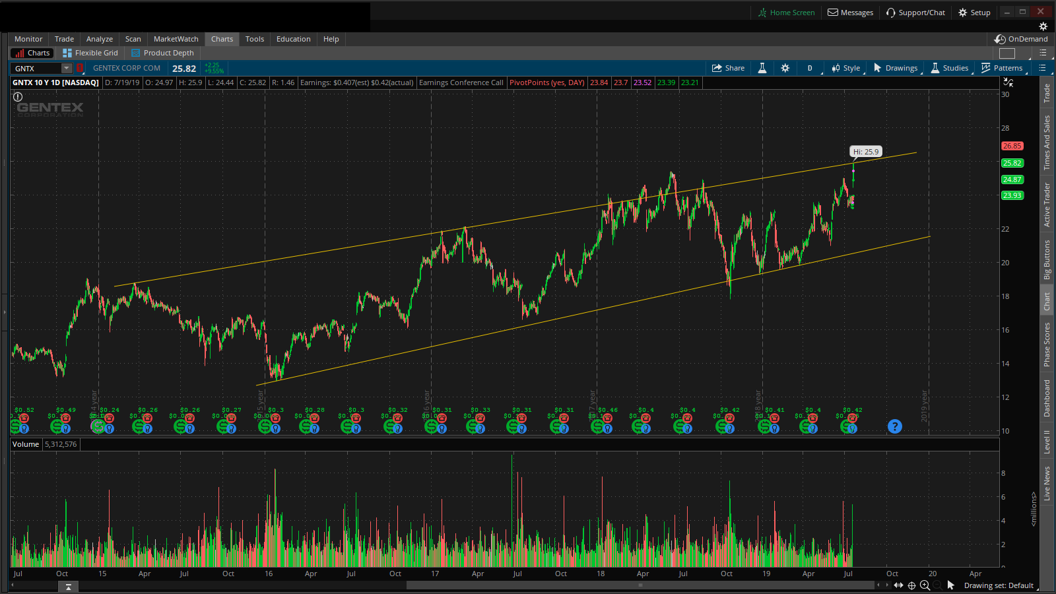This screenshot has width=1056, height=594.
Task: Click the Earnings Conference Call label
Action: pyautogui.click(x=461, y=82)
